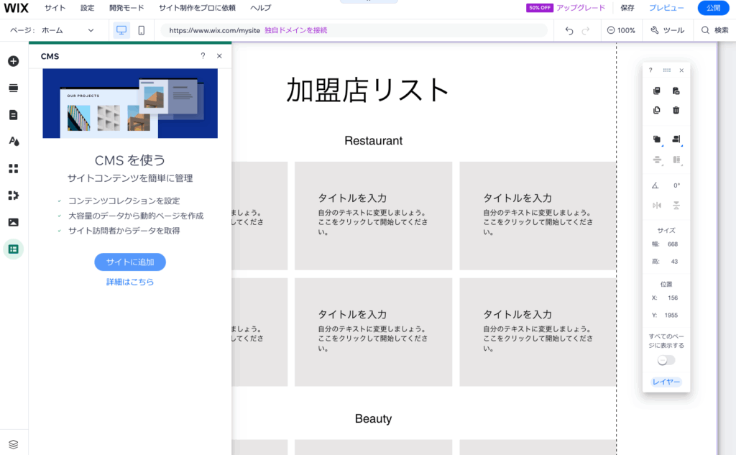Open the レイヤー link in the right panel
The width and height of the screenshot is (736, 455).
click(x=666, y=382)
